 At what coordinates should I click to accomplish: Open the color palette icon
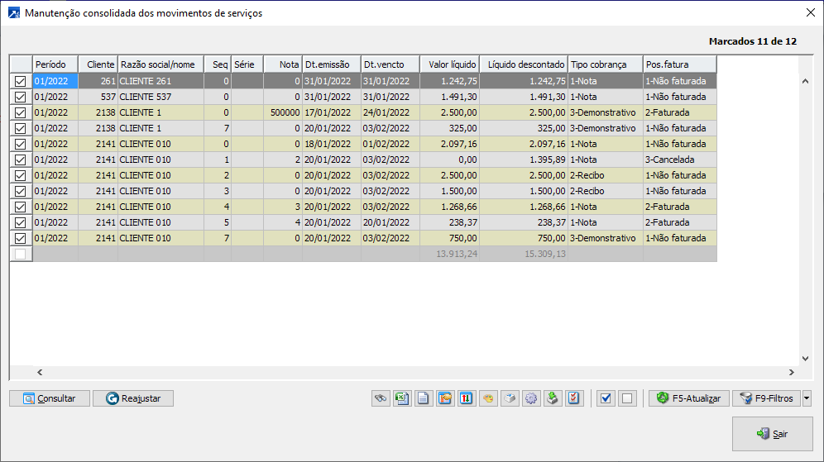pyautogui.click(x=488, y=398)
